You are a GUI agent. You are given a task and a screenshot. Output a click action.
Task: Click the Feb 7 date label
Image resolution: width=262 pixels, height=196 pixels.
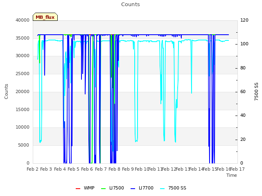tap(101, 169)
